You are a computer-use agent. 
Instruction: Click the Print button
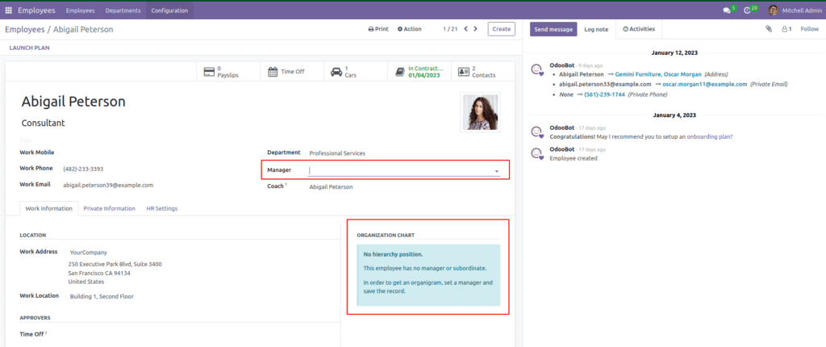click(x=378, y=29)
